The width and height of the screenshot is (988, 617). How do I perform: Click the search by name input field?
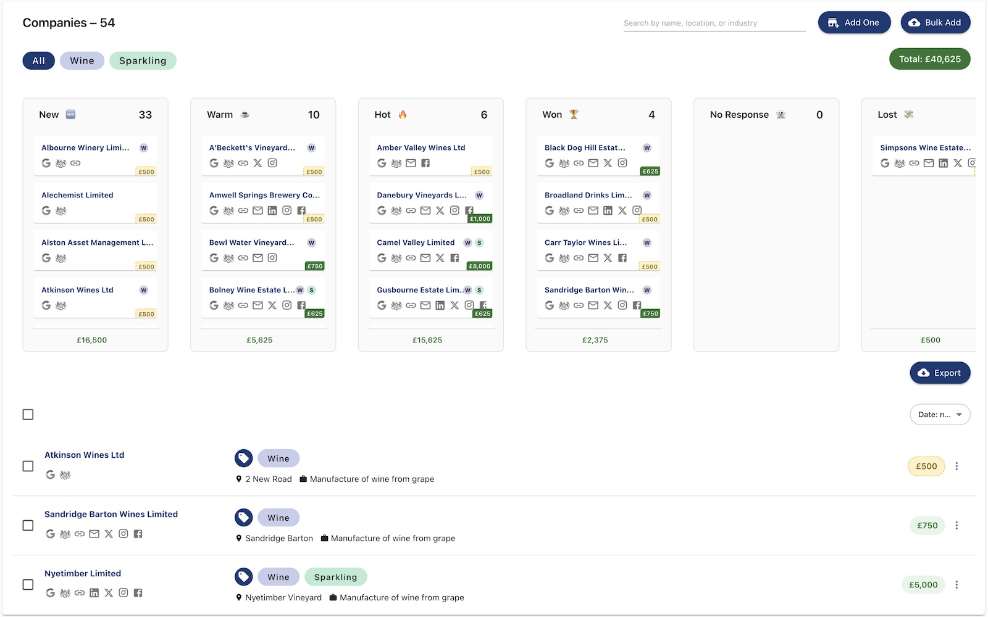pyautogui.click(x=714, y=23)
